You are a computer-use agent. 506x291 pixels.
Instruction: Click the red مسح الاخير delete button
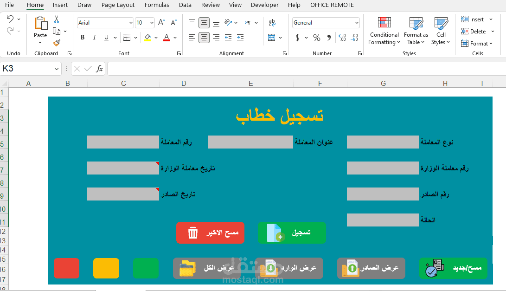[x=210, y=233]
